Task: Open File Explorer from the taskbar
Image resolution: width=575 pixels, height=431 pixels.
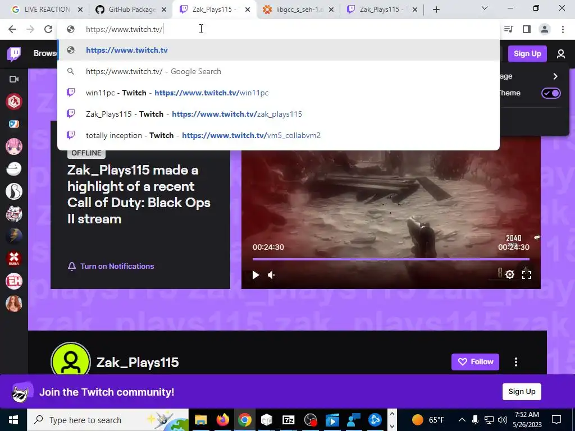Action: pos(200,420)
